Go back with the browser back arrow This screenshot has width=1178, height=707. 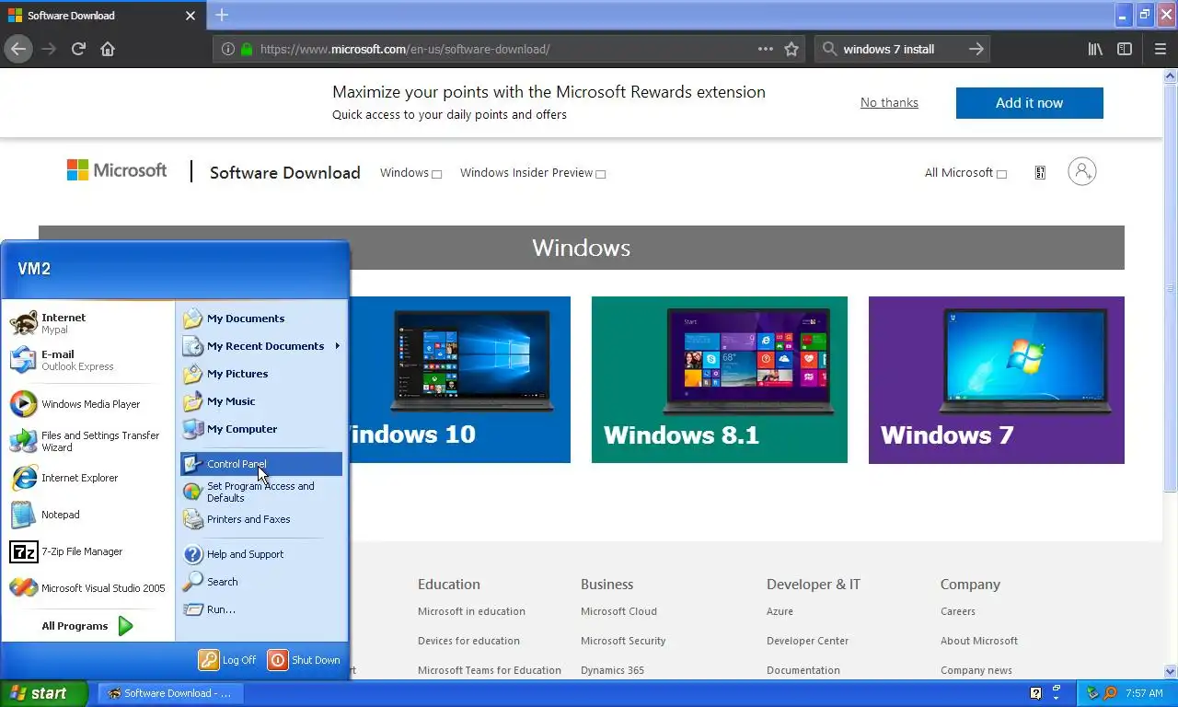pyautogui.click(x=17, y=49)
